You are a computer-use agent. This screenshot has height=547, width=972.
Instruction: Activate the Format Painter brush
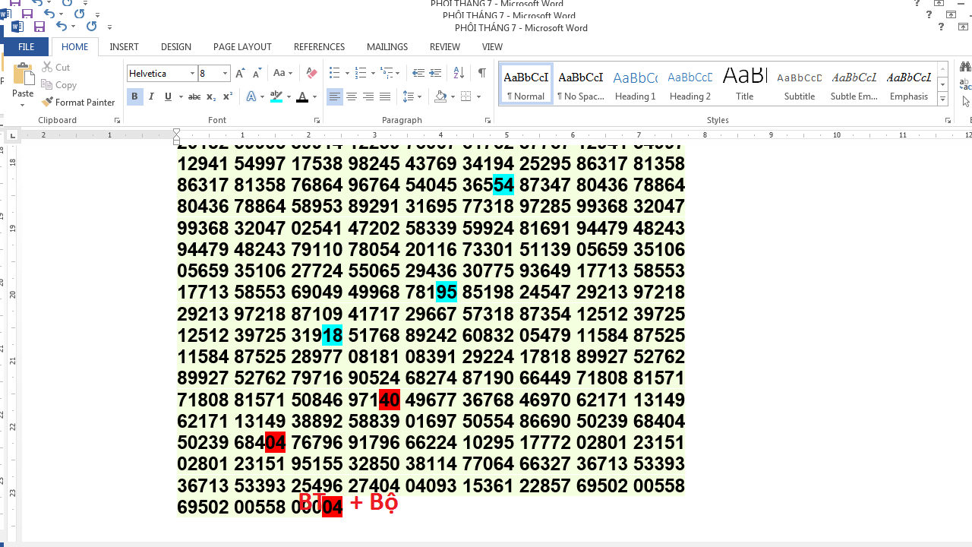tap(47, 102)
